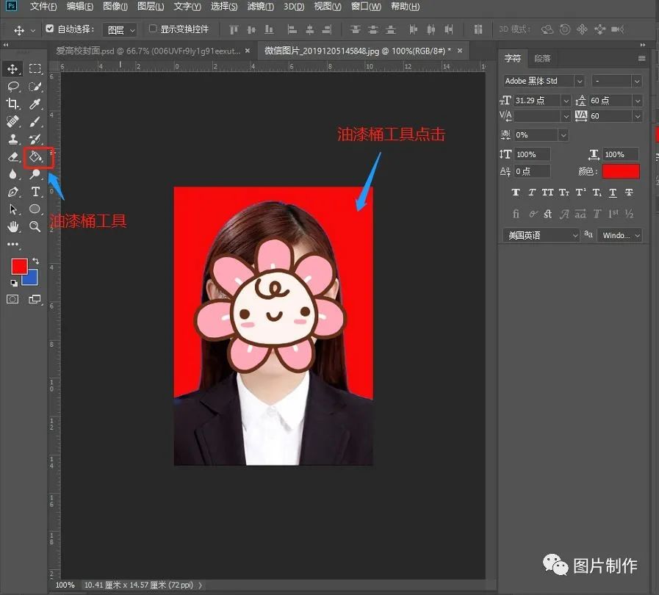
Task: Click the red text color swatch beside 颜色
Action: [621, 171]
